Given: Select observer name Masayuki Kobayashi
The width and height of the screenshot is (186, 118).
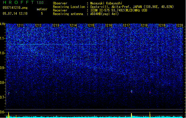Looking at the screenshot, I should pos(106,3).
